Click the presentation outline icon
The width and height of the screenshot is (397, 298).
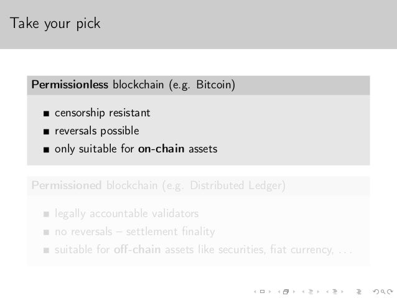[x=359, y=292]
